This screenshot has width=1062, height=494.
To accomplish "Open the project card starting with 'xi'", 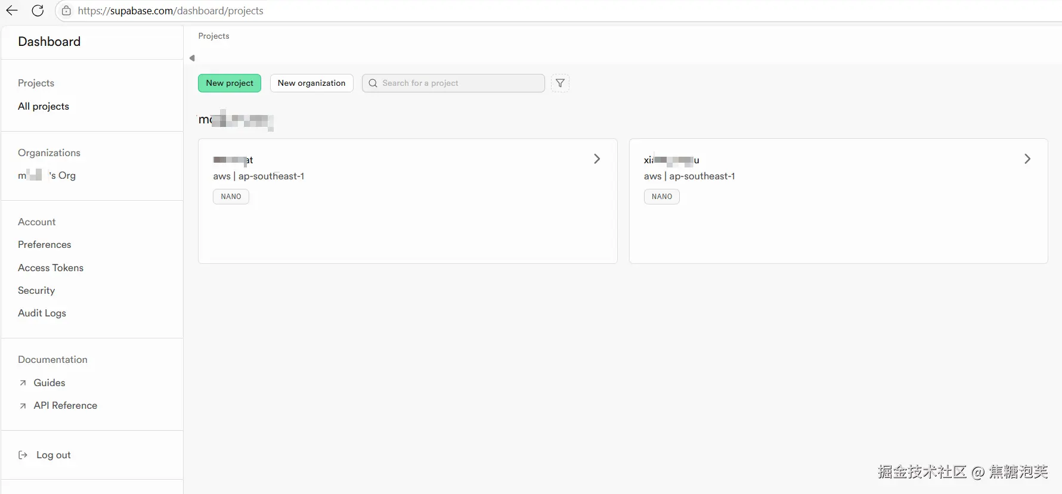I will point(838,201).
